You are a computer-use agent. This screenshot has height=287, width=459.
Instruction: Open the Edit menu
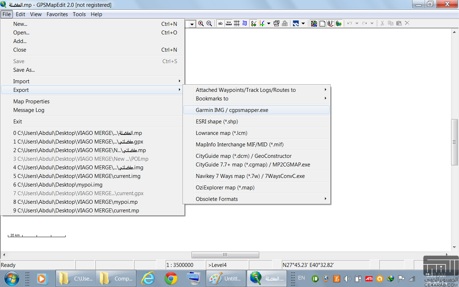(20, 14)
